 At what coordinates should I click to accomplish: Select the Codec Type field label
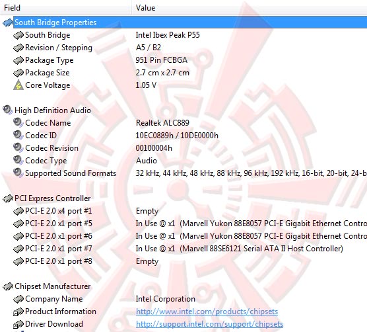tap(46, 161)
